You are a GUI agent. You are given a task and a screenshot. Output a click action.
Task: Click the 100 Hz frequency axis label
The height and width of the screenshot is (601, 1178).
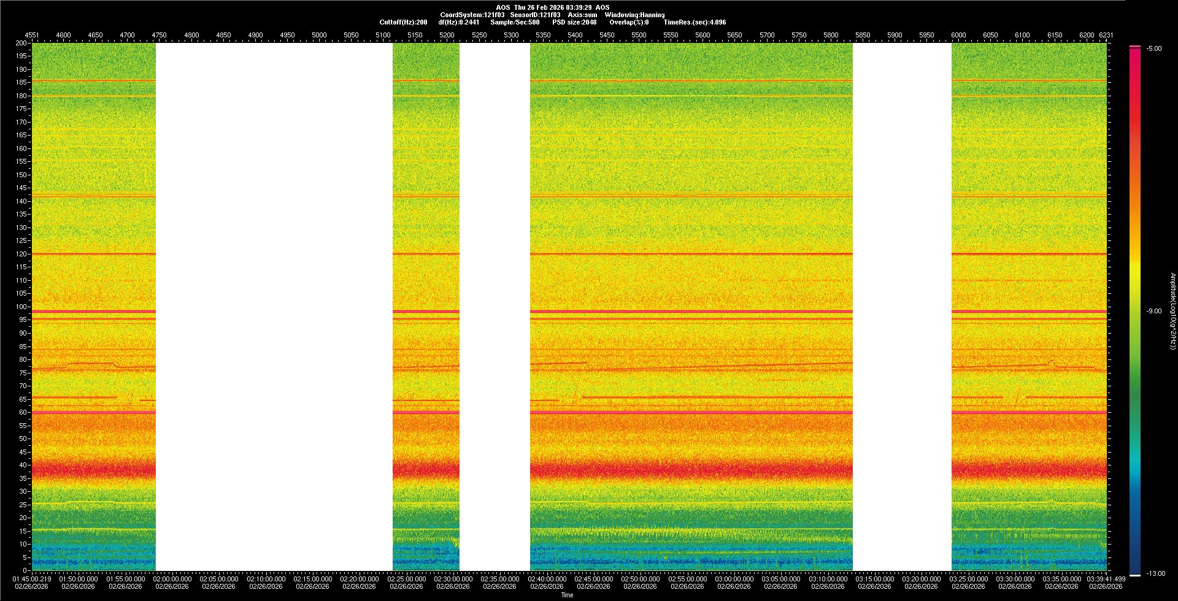click(21, 307)
